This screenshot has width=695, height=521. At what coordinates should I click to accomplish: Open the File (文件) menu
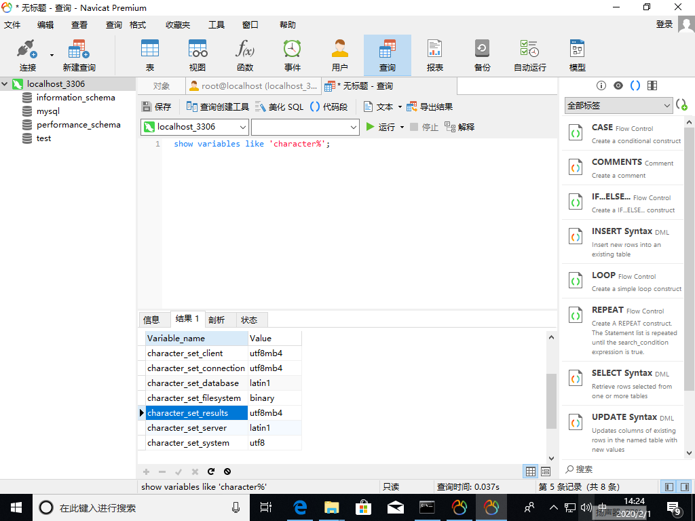[12, 25]
